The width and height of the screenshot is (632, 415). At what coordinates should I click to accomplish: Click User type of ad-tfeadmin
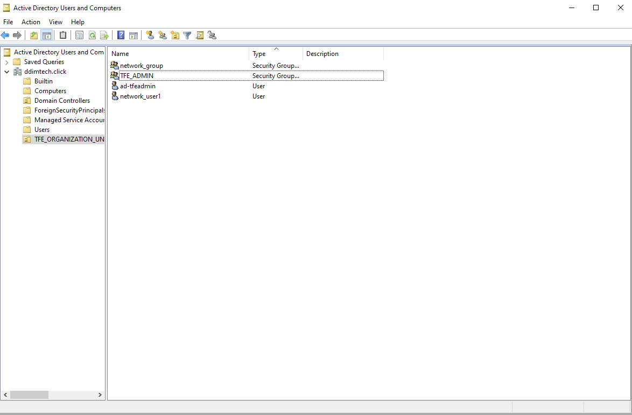259,86
